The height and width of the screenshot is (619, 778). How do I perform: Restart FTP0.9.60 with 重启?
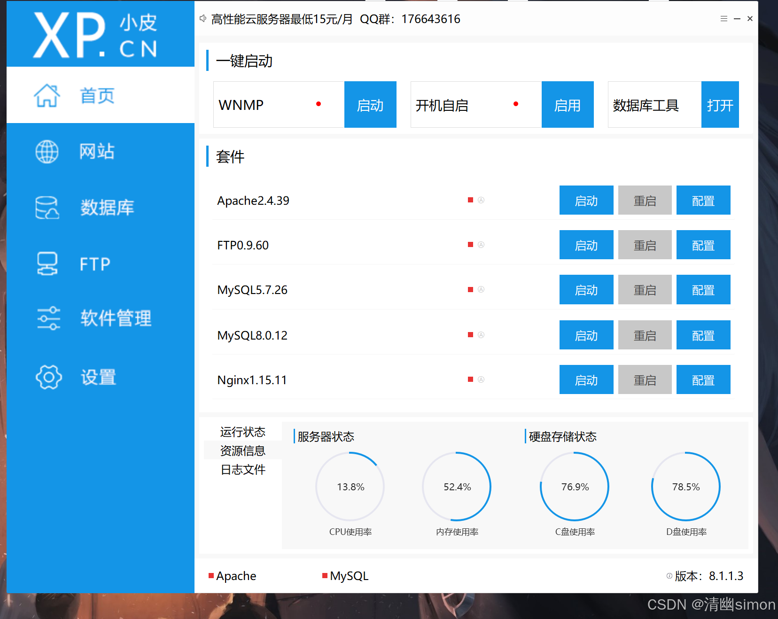645,245
